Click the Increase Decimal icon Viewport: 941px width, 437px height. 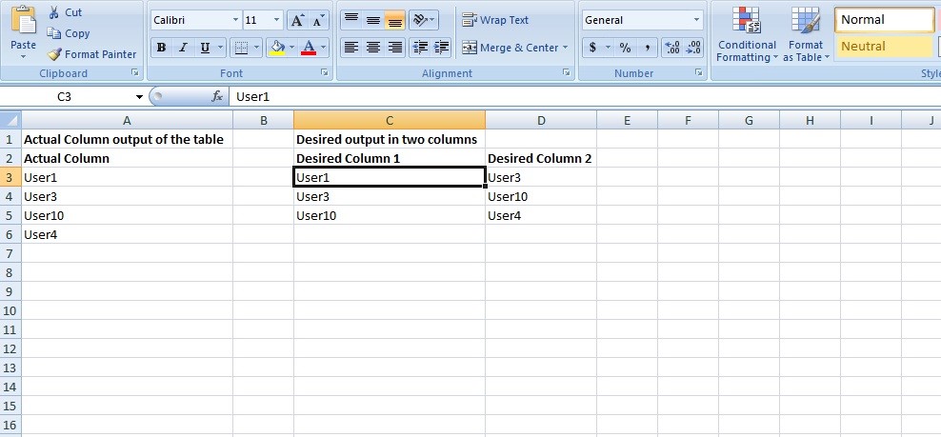(x=671, y=48)
